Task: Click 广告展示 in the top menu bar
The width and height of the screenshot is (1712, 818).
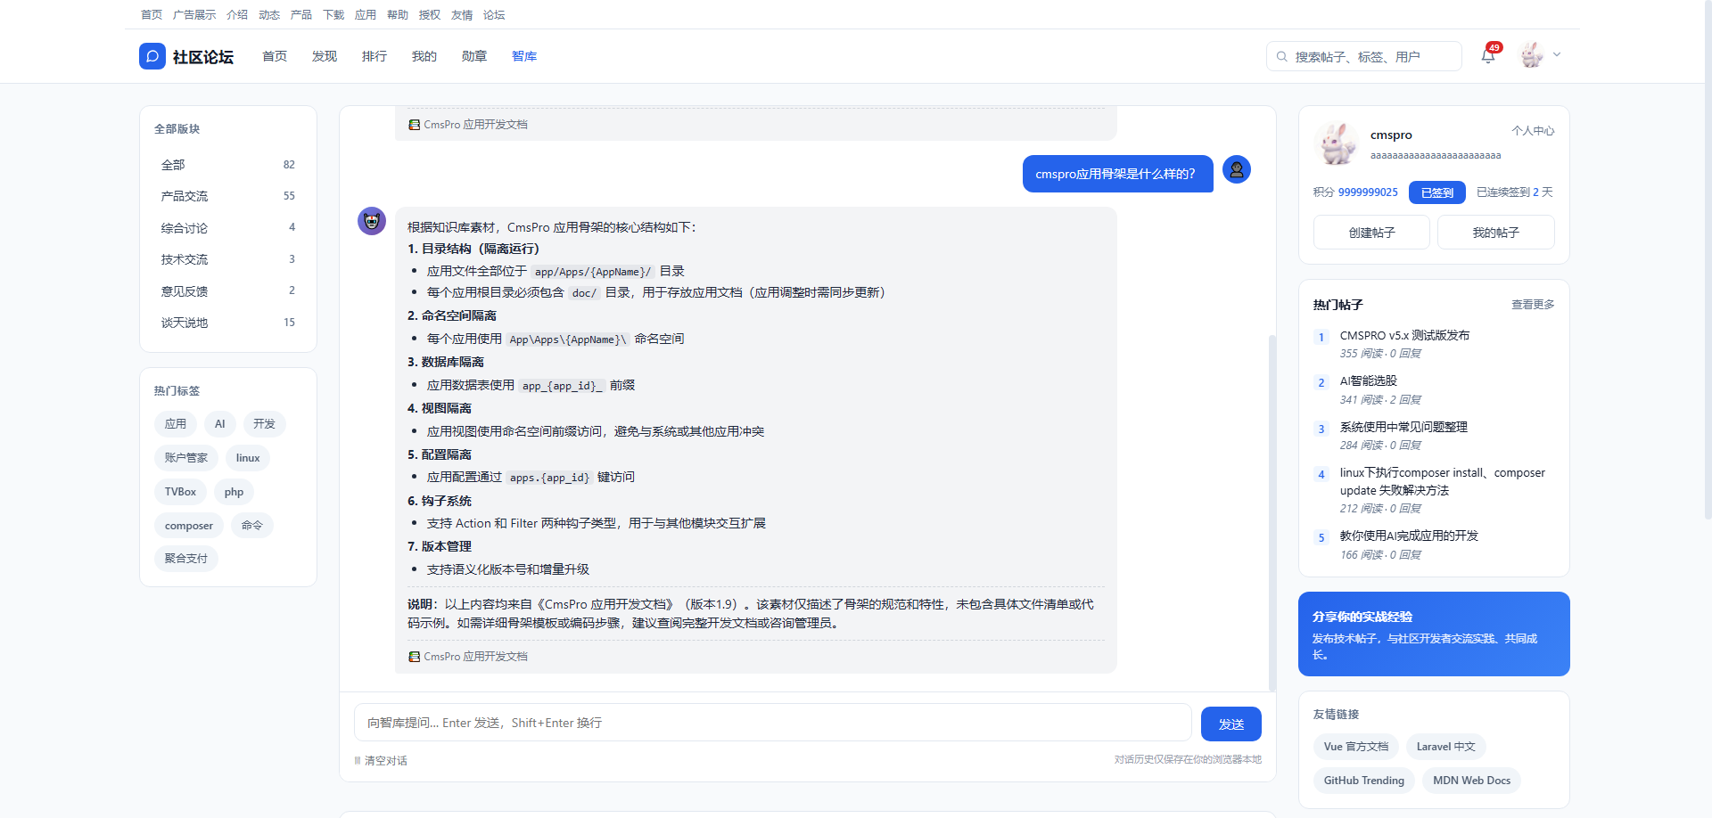Action: point(194,14)
